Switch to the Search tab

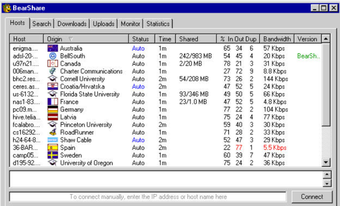[41, 24]
